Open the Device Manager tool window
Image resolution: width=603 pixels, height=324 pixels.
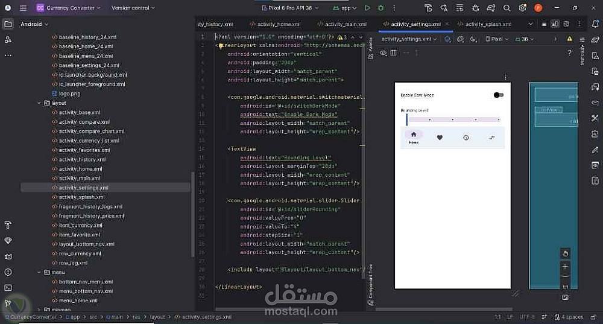595,56
